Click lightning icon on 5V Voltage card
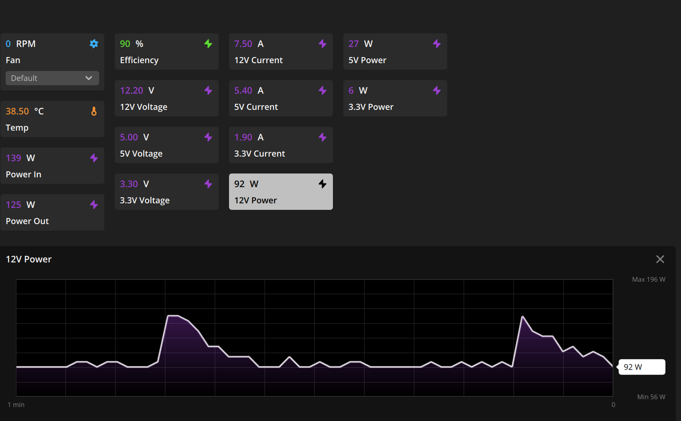Viewport: 681px width, 421px height. pyautogui.click(x=208, y=137)
